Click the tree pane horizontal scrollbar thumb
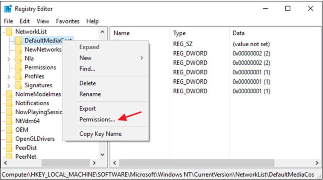The width and height of the screenshot is (323, 180). (65, 163)
